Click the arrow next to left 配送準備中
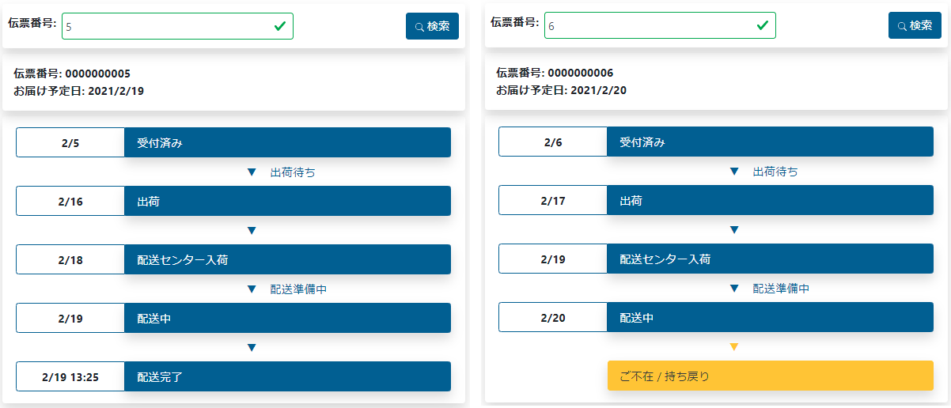The height and width of the screenshot is (408, 951). (252, 289)
